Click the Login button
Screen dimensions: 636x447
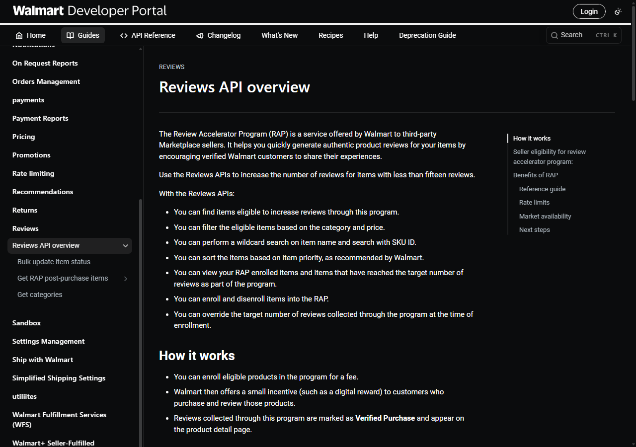[x=589, y=11]
